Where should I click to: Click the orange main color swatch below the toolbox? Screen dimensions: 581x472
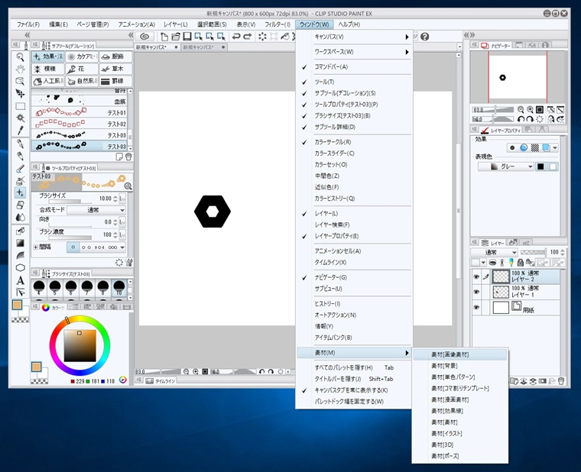coord(17,305)
